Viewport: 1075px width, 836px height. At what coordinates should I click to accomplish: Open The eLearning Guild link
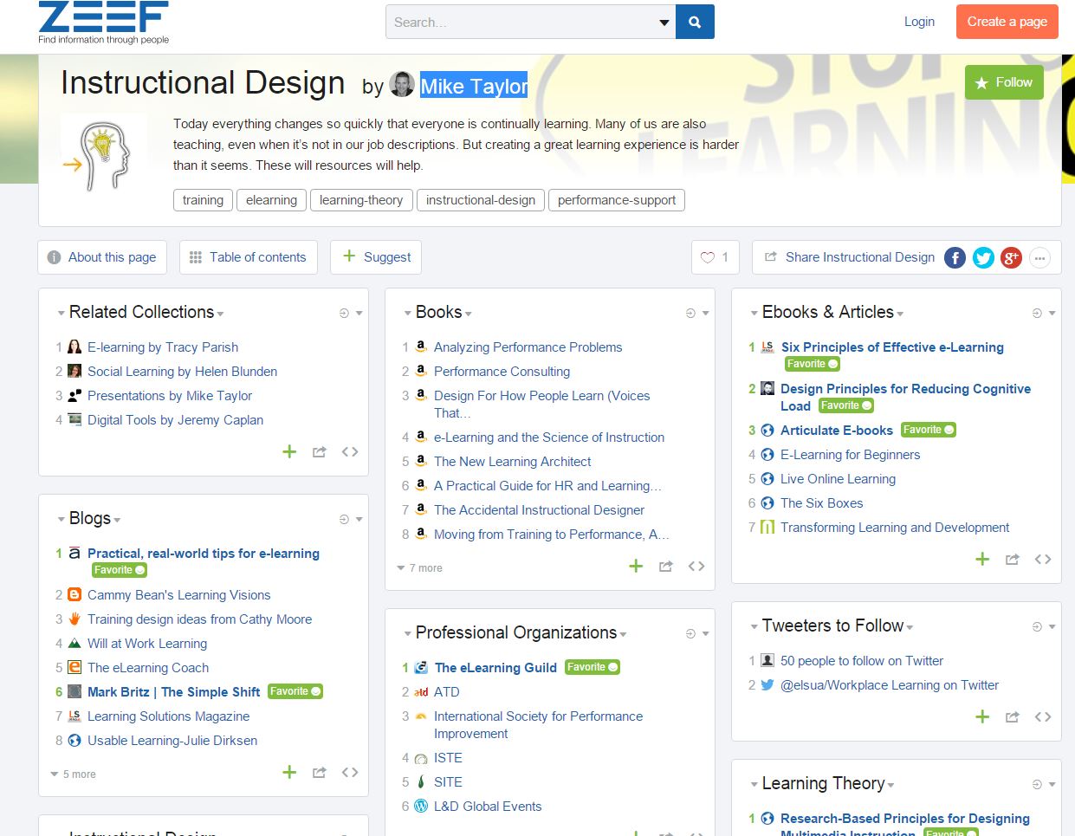point(495,668)
